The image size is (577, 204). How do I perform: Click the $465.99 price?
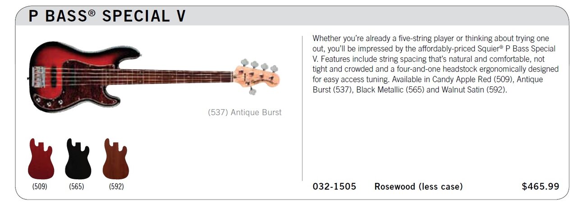click(540, 186)
